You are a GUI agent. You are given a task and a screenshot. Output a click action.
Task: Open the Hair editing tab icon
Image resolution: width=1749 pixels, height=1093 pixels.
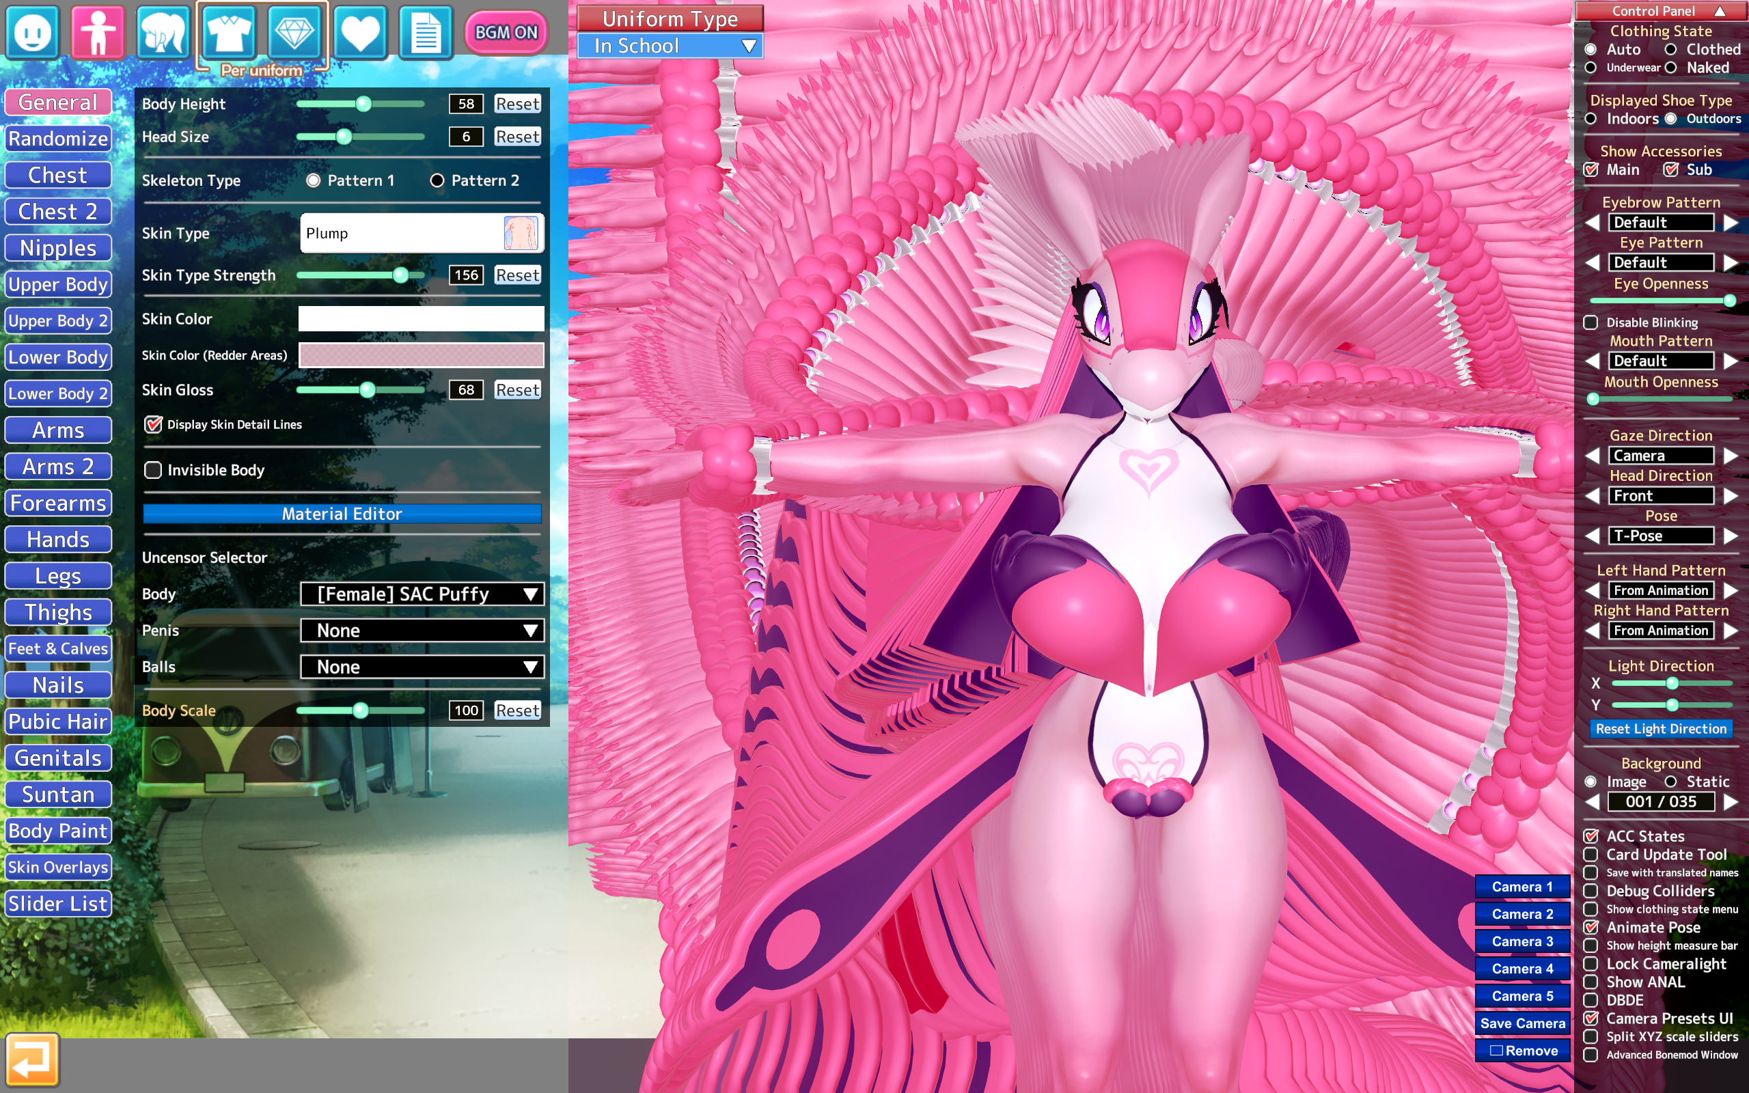163,33
